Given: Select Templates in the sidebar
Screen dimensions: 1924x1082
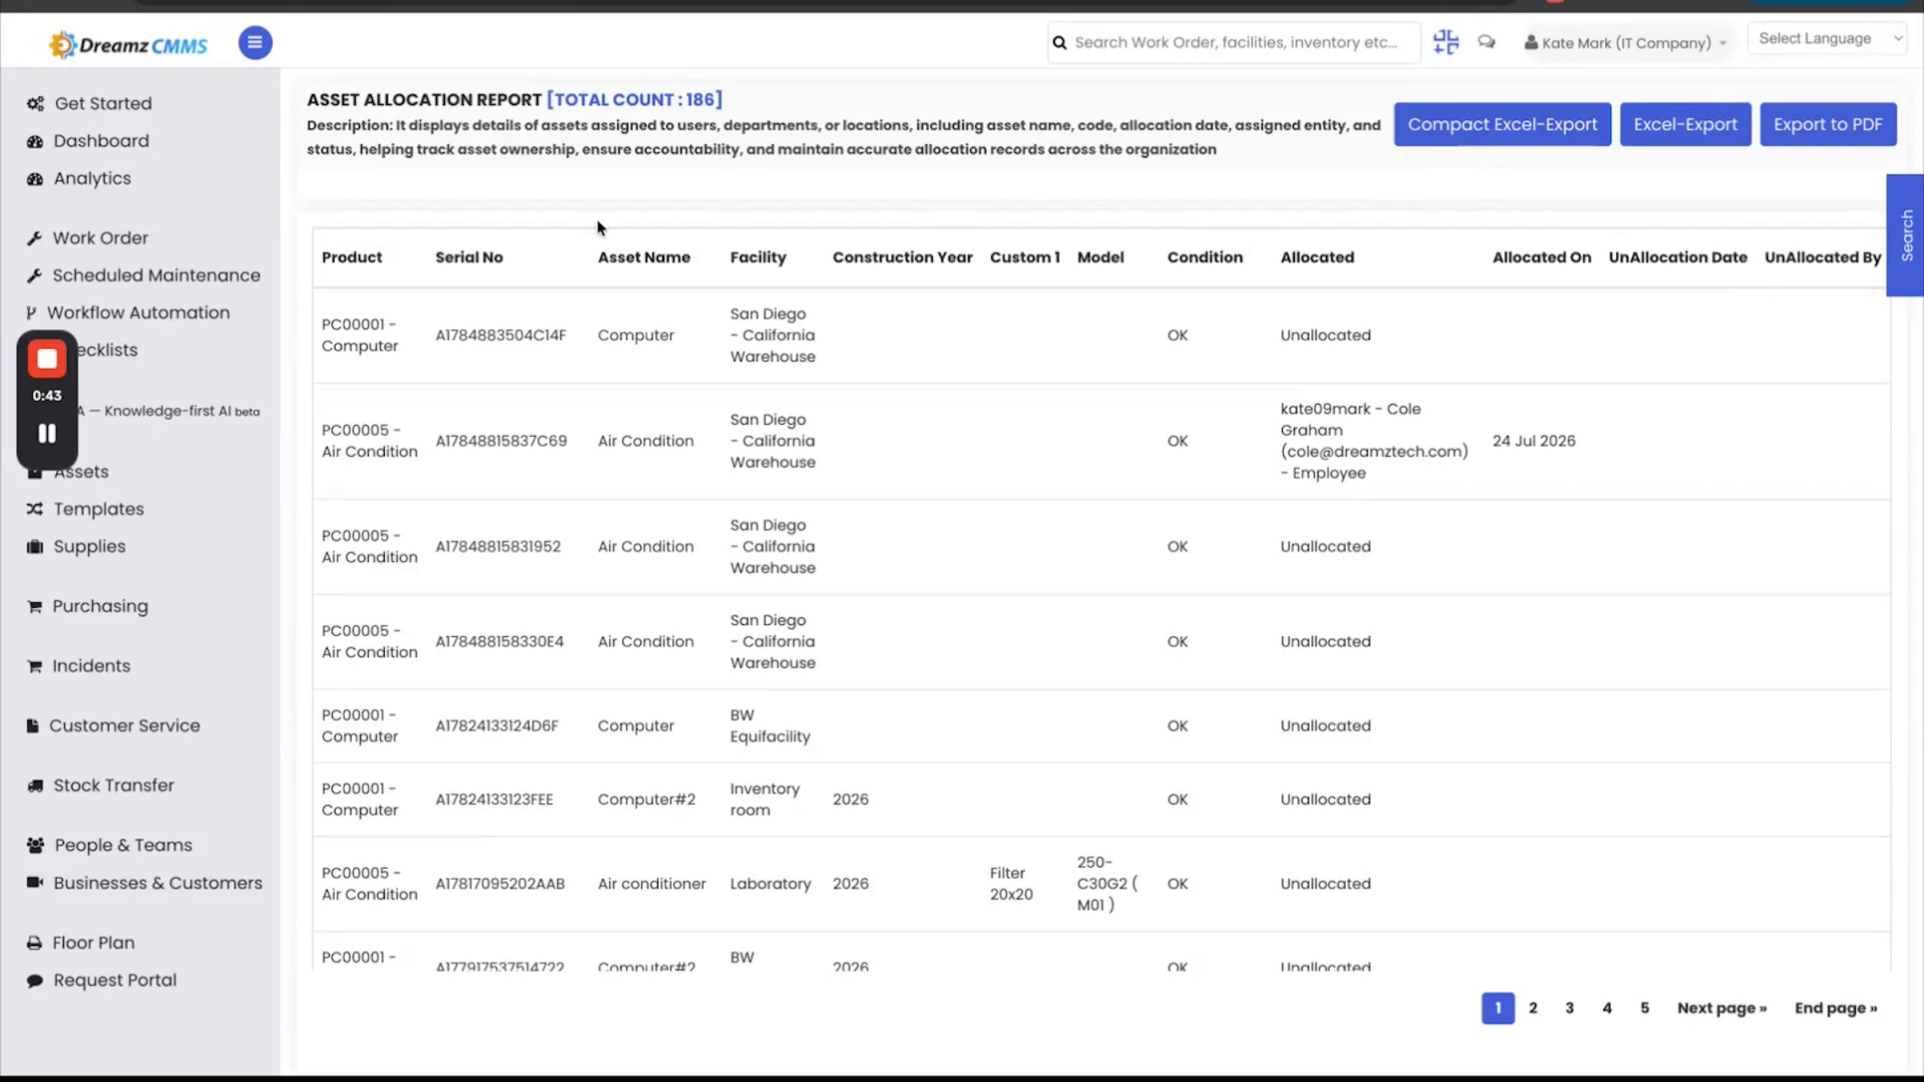Looking at the screenshot, I should (99, 509).
